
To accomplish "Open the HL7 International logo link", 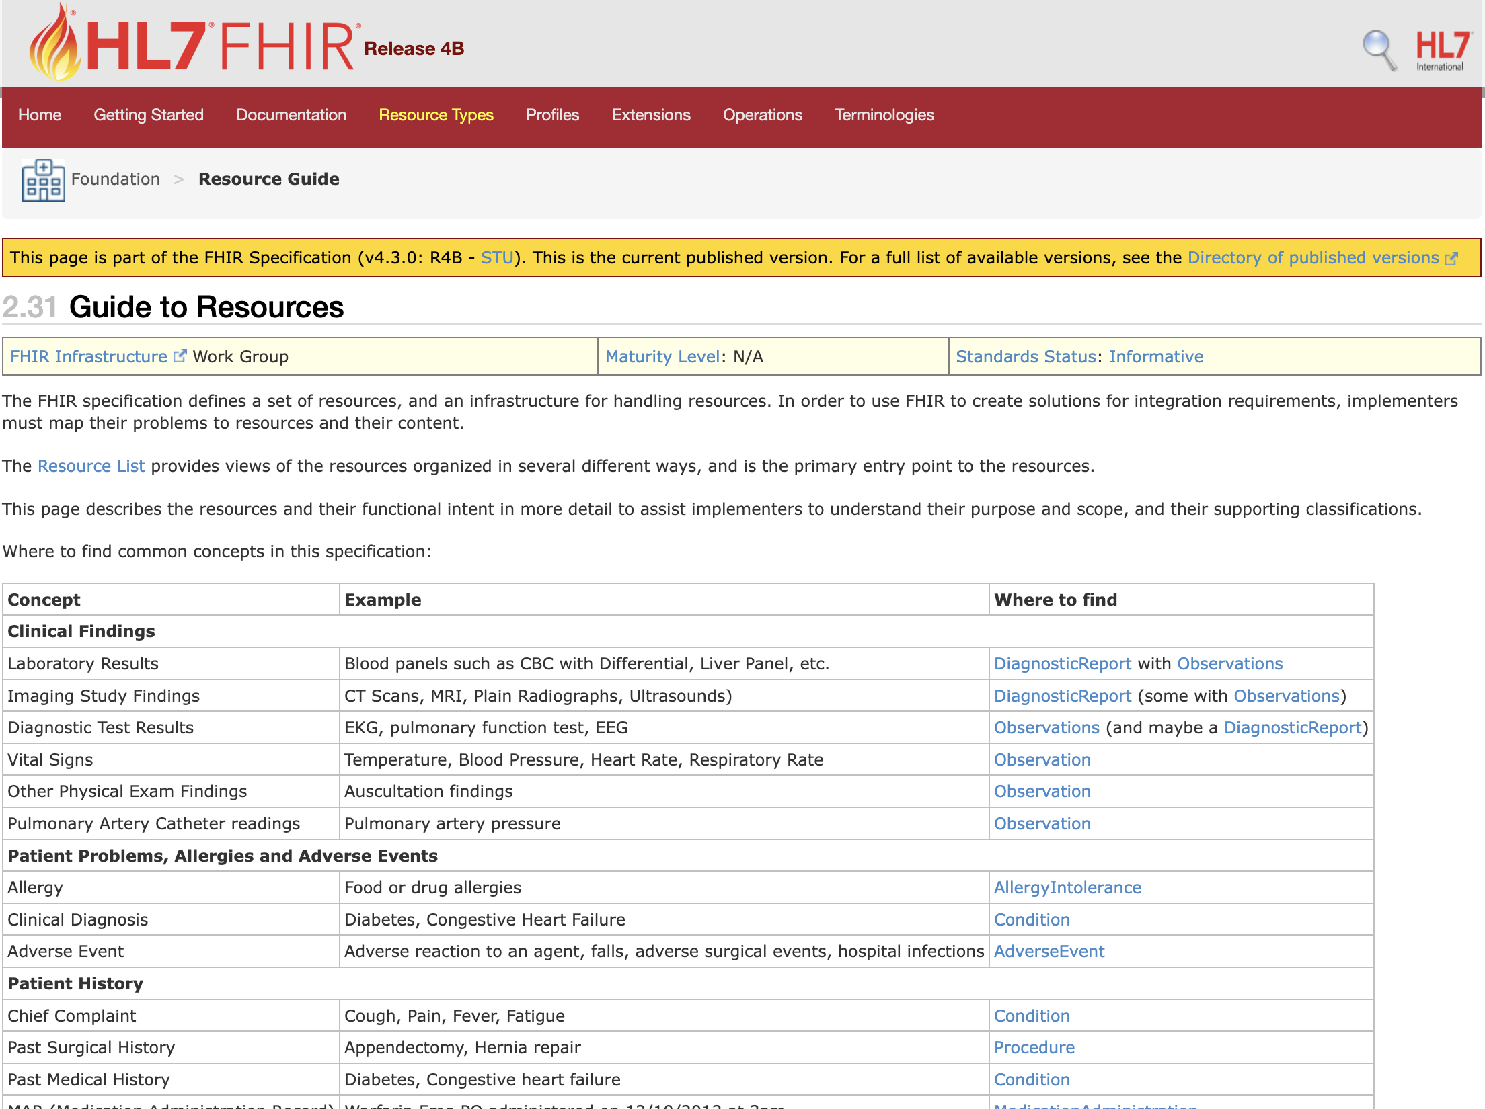I will [x=1441, y=50].
